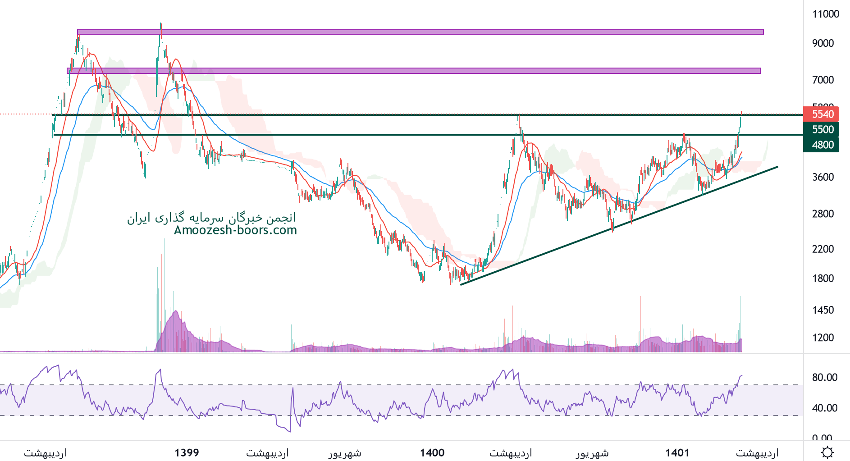Click the 80.00 label on RSI scale
The height and width of the screenshot is (461, 850).
pyautogui.click(x=824, y=378)
